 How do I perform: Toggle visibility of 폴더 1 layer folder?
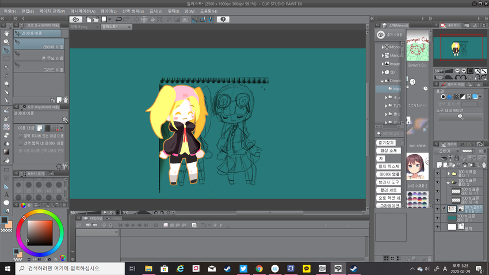coord(438,174)
